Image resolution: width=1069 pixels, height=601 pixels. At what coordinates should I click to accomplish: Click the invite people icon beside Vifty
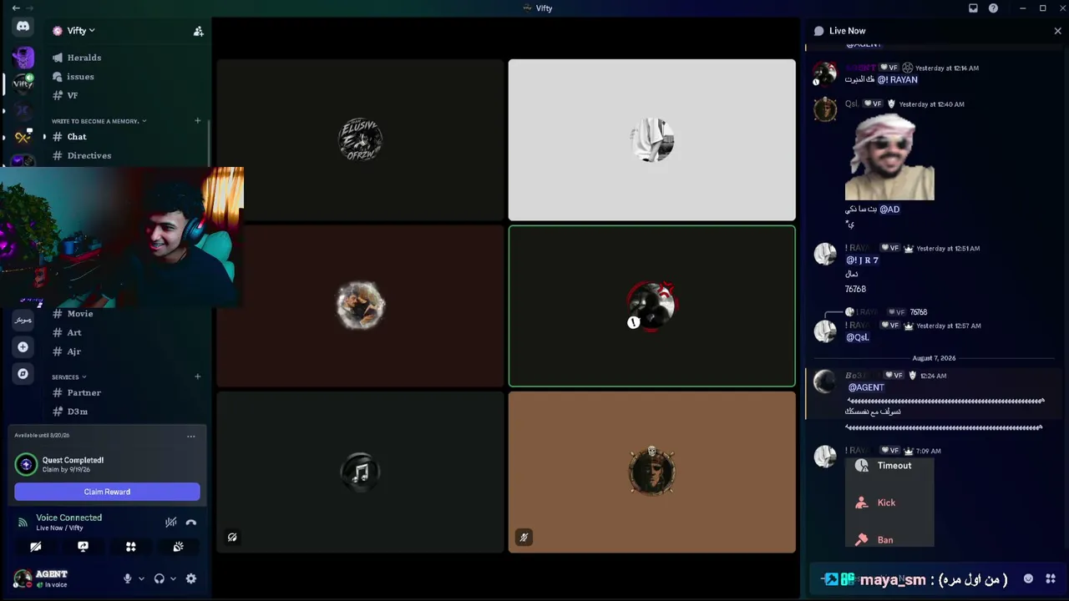pos(198,31)
